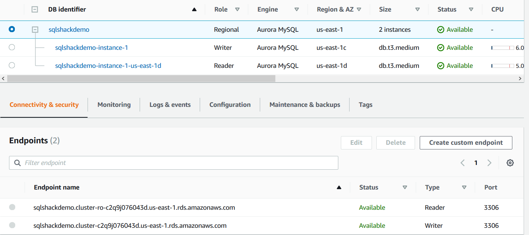Screen dimensions: 529x235
Task: Collapse the sqlshackdemo cluster tree
Action: [35, 30]
